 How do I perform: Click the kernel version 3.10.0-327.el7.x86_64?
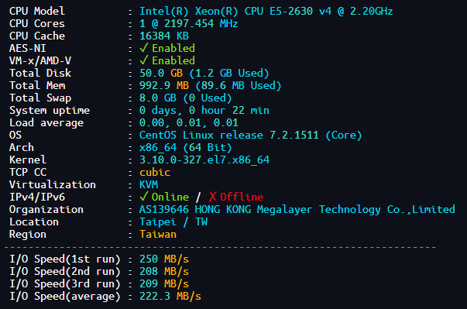(x=204, y=160)
